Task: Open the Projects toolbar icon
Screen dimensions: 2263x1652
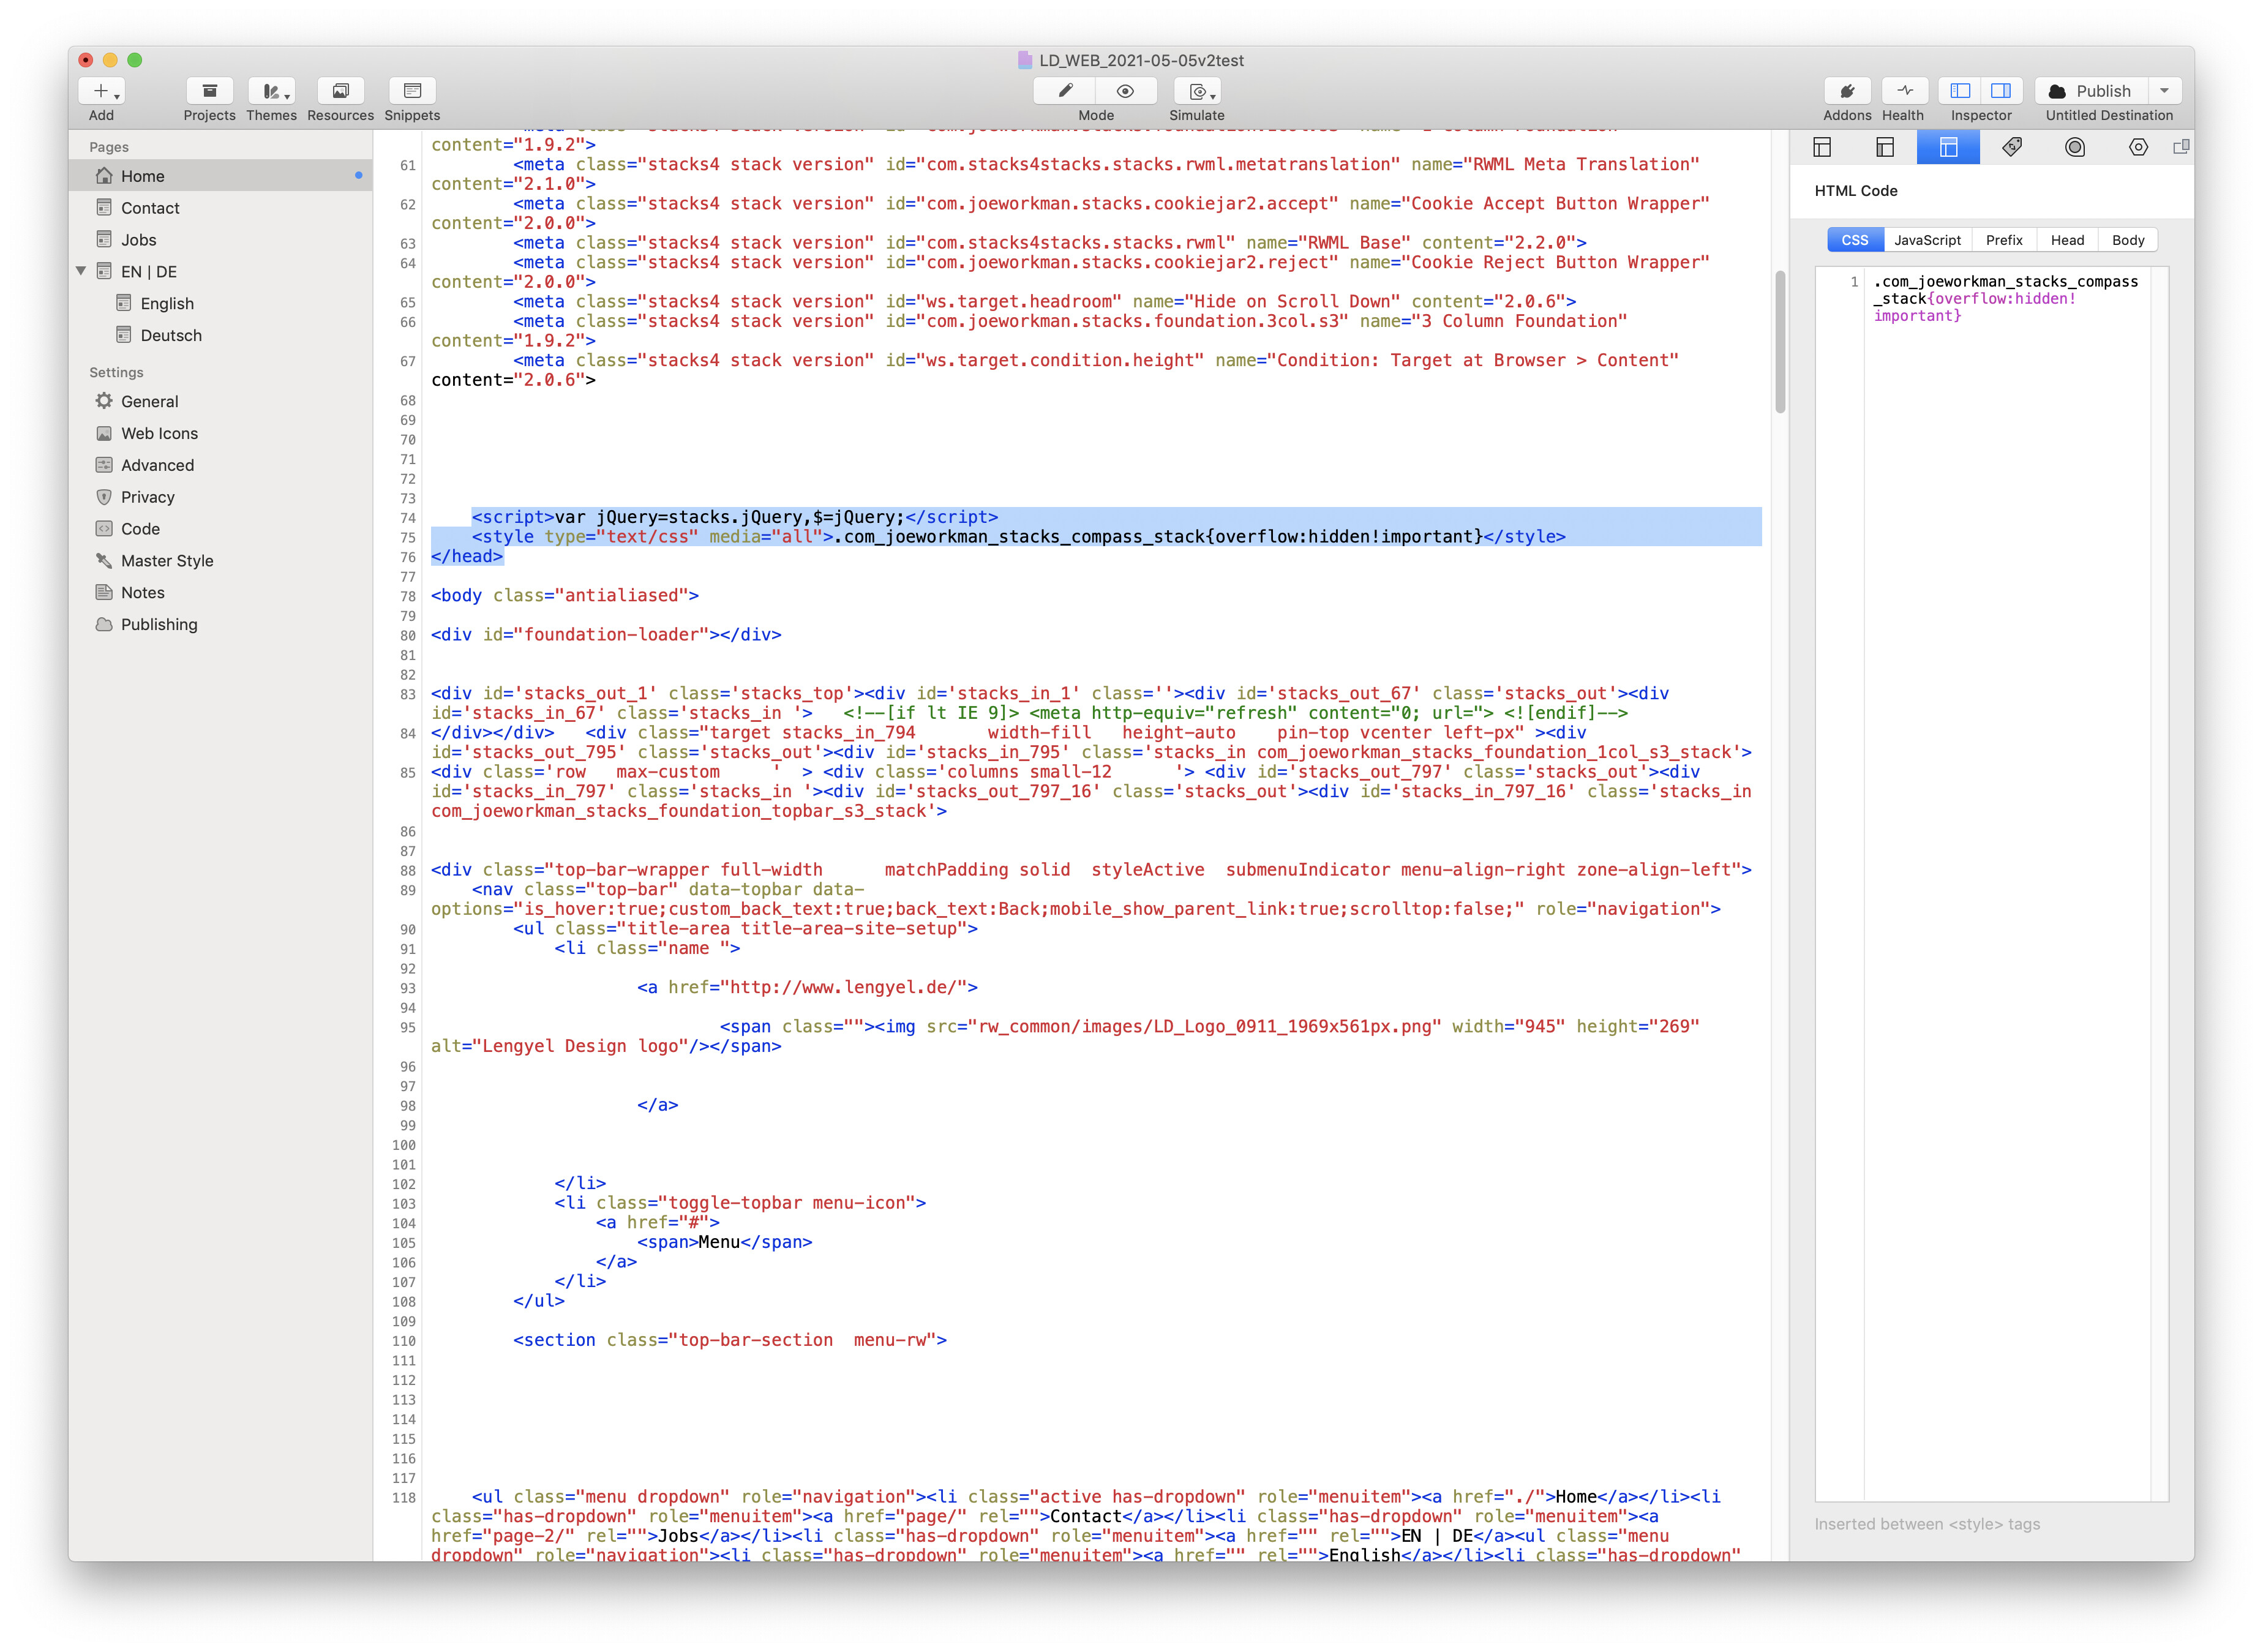Action: click(x=209, y=91)
